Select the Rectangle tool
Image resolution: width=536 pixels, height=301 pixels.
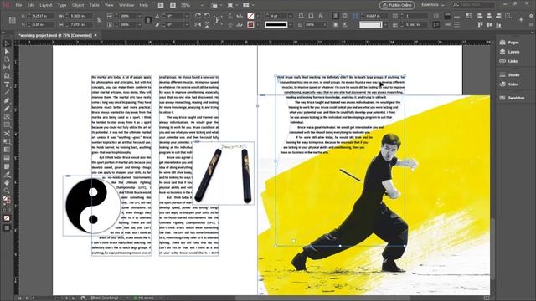coord(7,125)
